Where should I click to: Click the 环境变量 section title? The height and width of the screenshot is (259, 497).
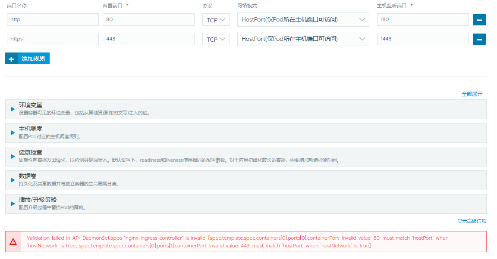pos(31,105)
